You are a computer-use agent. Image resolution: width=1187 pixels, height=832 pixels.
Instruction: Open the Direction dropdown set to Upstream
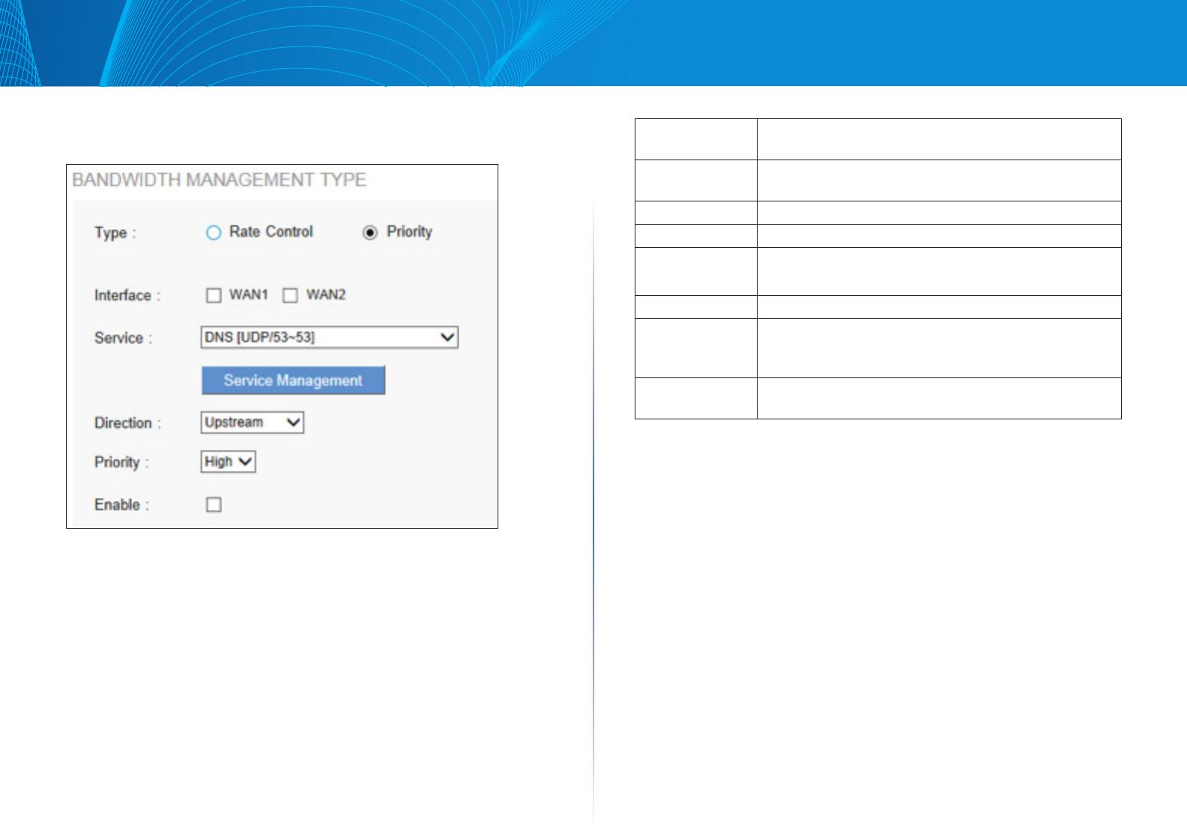253,422
